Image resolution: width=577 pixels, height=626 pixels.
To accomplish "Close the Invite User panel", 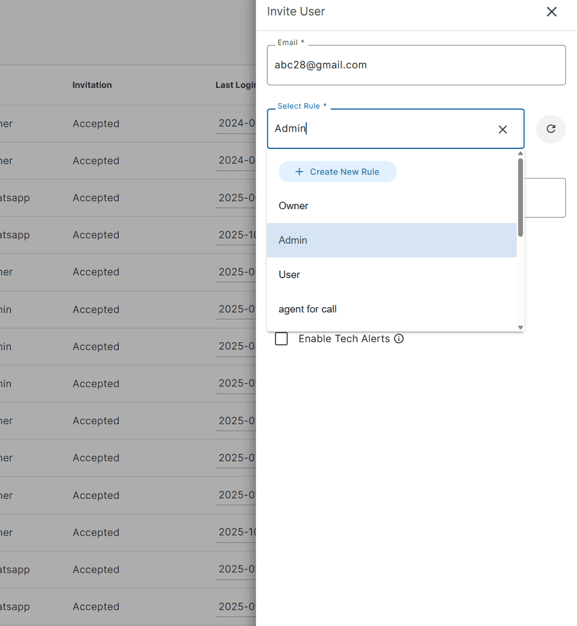I will (x=551, y=12).
